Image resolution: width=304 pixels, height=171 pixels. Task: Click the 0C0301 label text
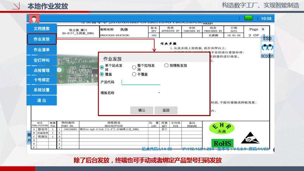[x=267, y=56]
